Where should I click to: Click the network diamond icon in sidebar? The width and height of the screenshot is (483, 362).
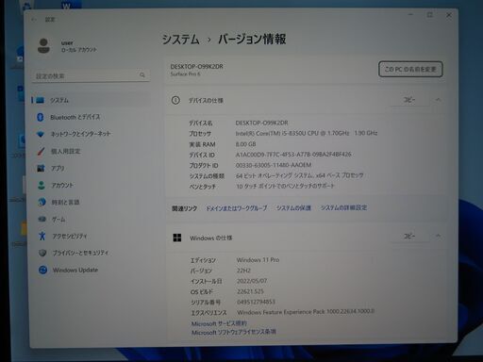(x=41, y=134)
